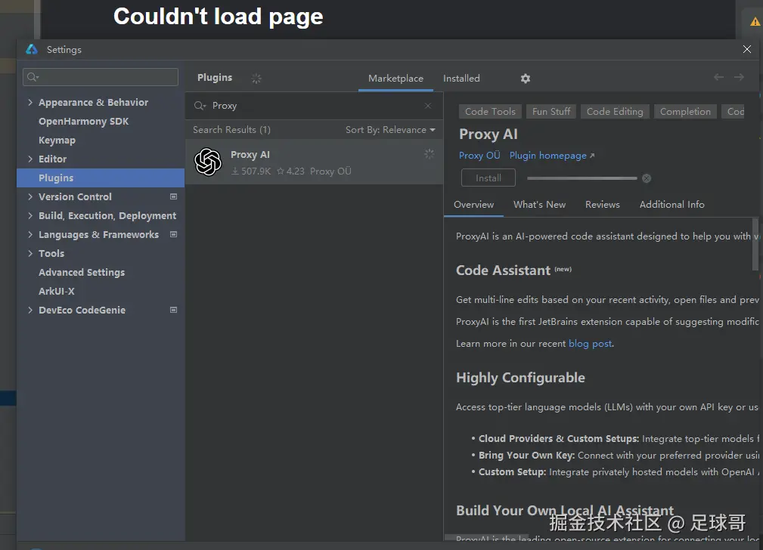Open the Overview tab

tap(473, 205)
